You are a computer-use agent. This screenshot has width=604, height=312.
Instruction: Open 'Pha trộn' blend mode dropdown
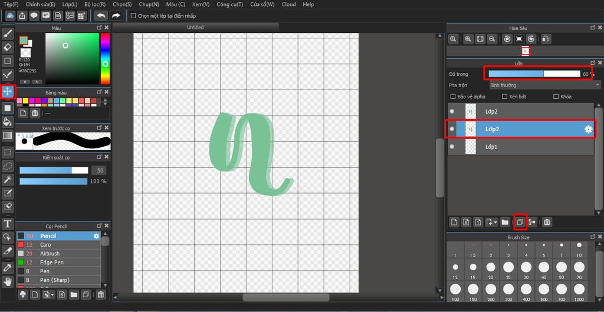pos(544,85)
